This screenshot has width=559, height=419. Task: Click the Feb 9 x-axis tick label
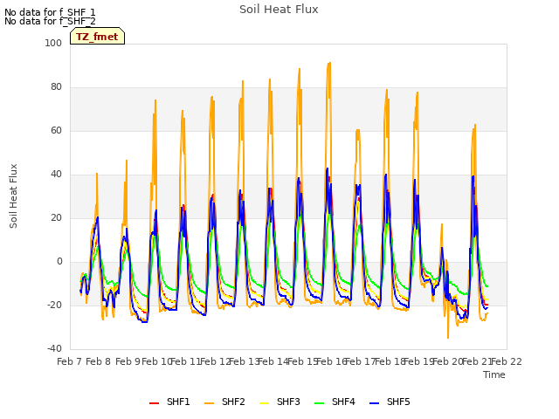tap(128, 361)
